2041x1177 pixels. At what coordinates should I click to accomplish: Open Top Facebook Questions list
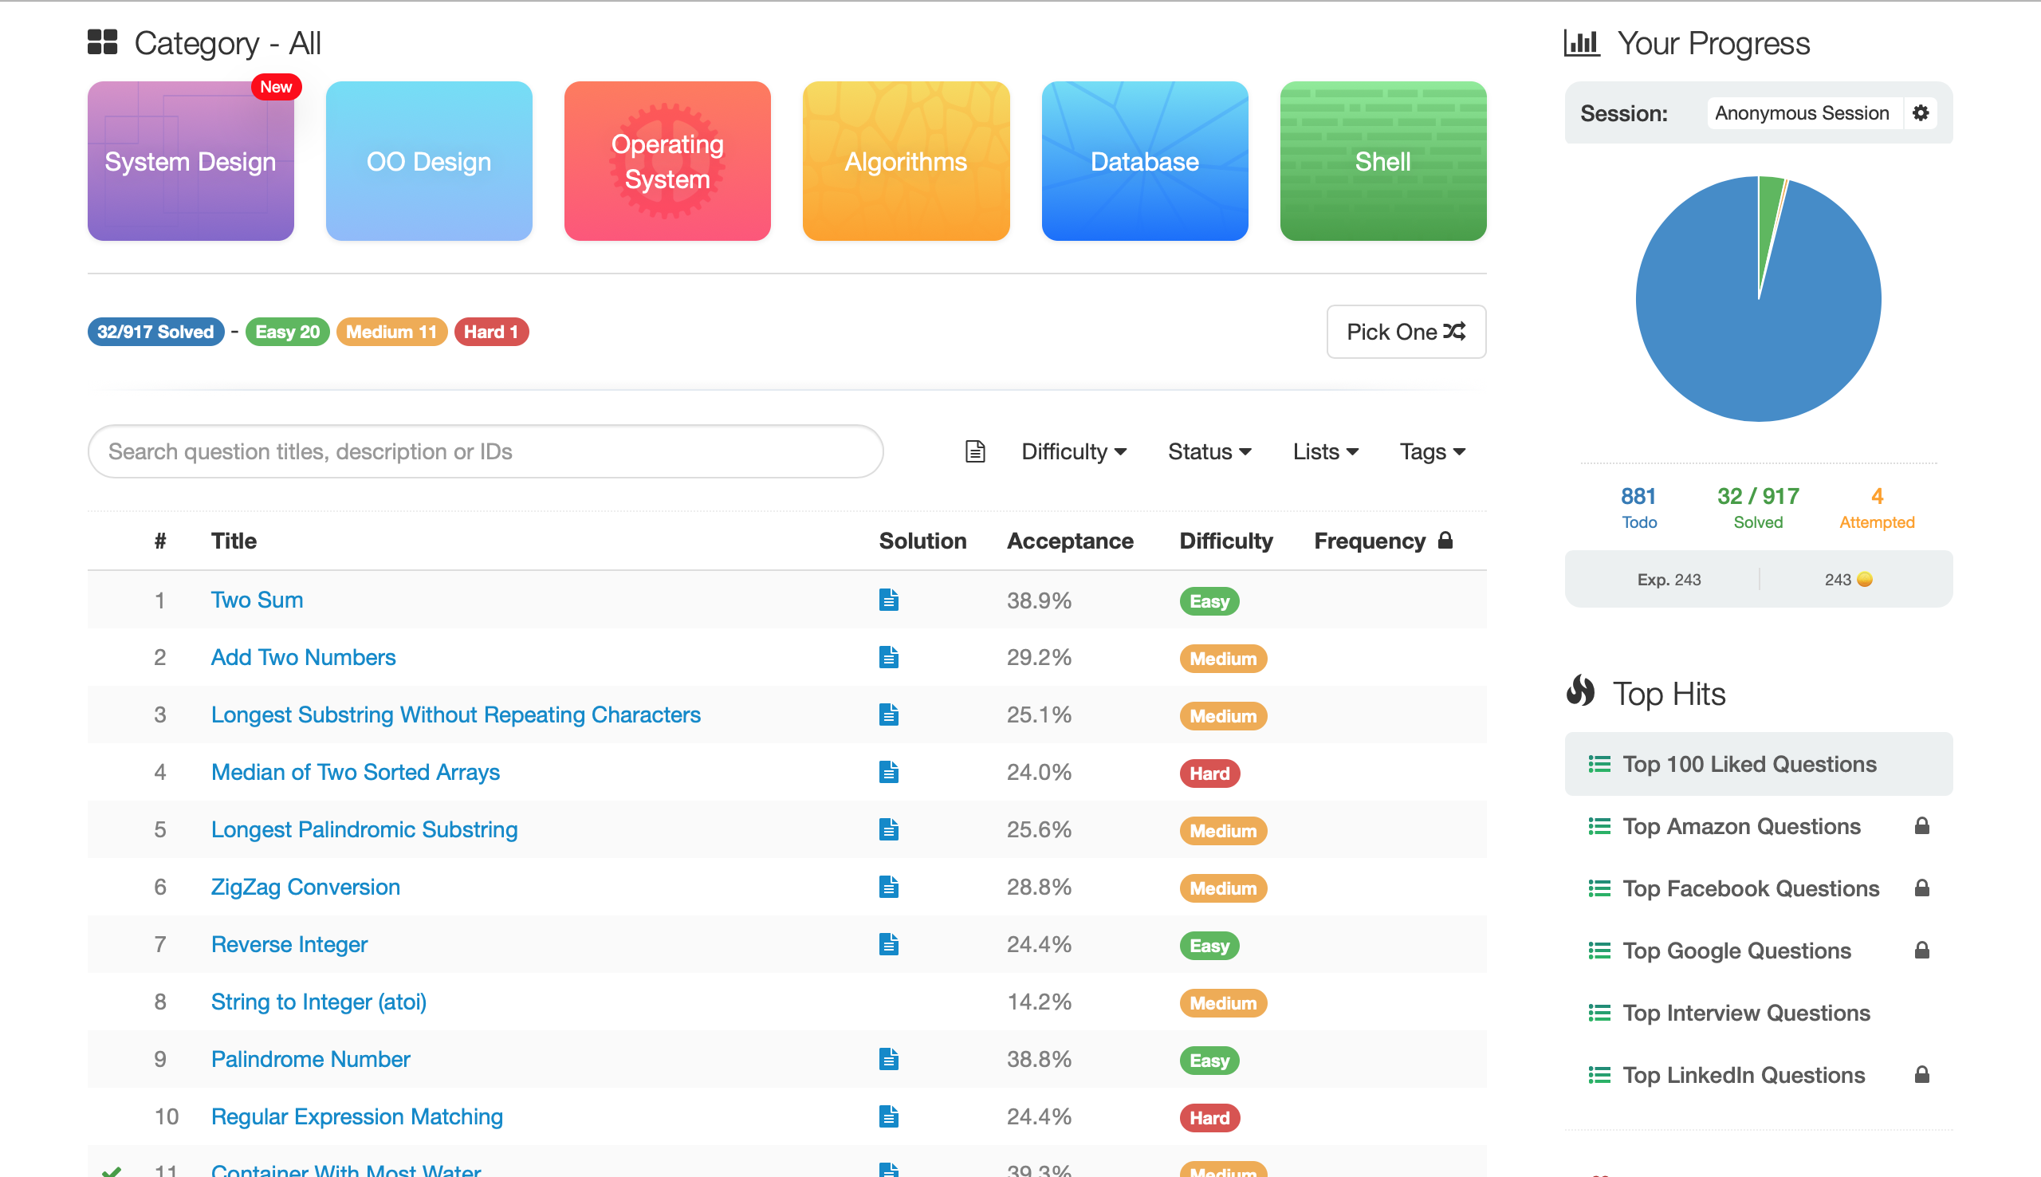pyautogui.click(x=1751, y=888)
